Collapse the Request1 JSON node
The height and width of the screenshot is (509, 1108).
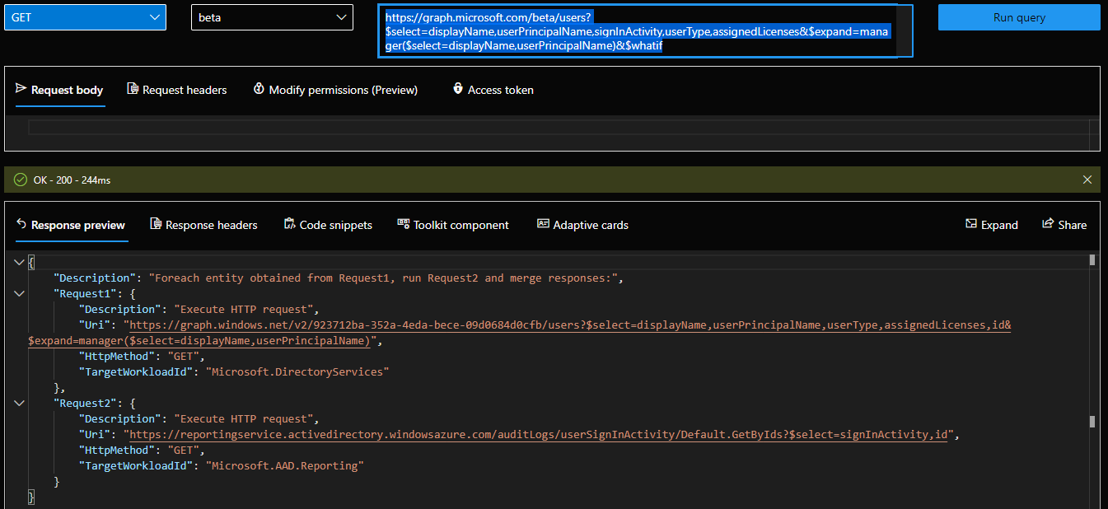tap(18, 293)
